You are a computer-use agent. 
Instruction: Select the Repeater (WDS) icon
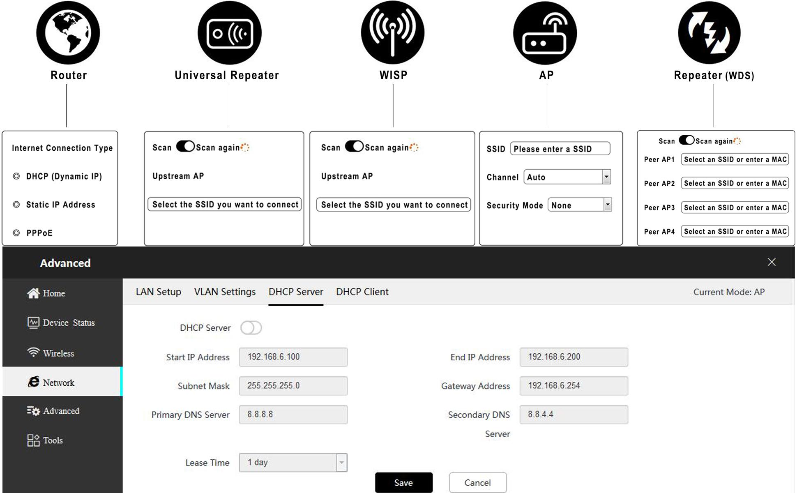tap(709, 33)
